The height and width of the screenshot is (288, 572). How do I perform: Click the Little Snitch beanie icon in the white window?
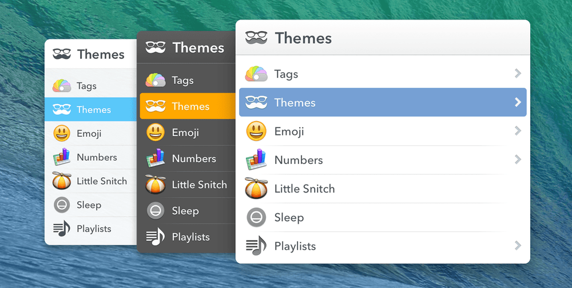[256, 188]
